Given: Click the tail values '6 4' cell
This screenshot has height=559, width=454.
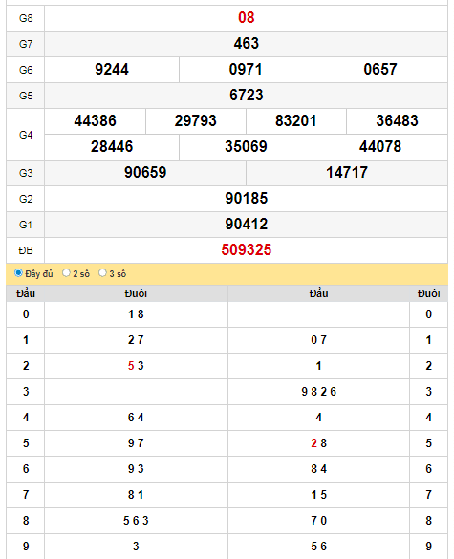Looking at the screenshot, I should pyautogui.click(x=136, y=418).
